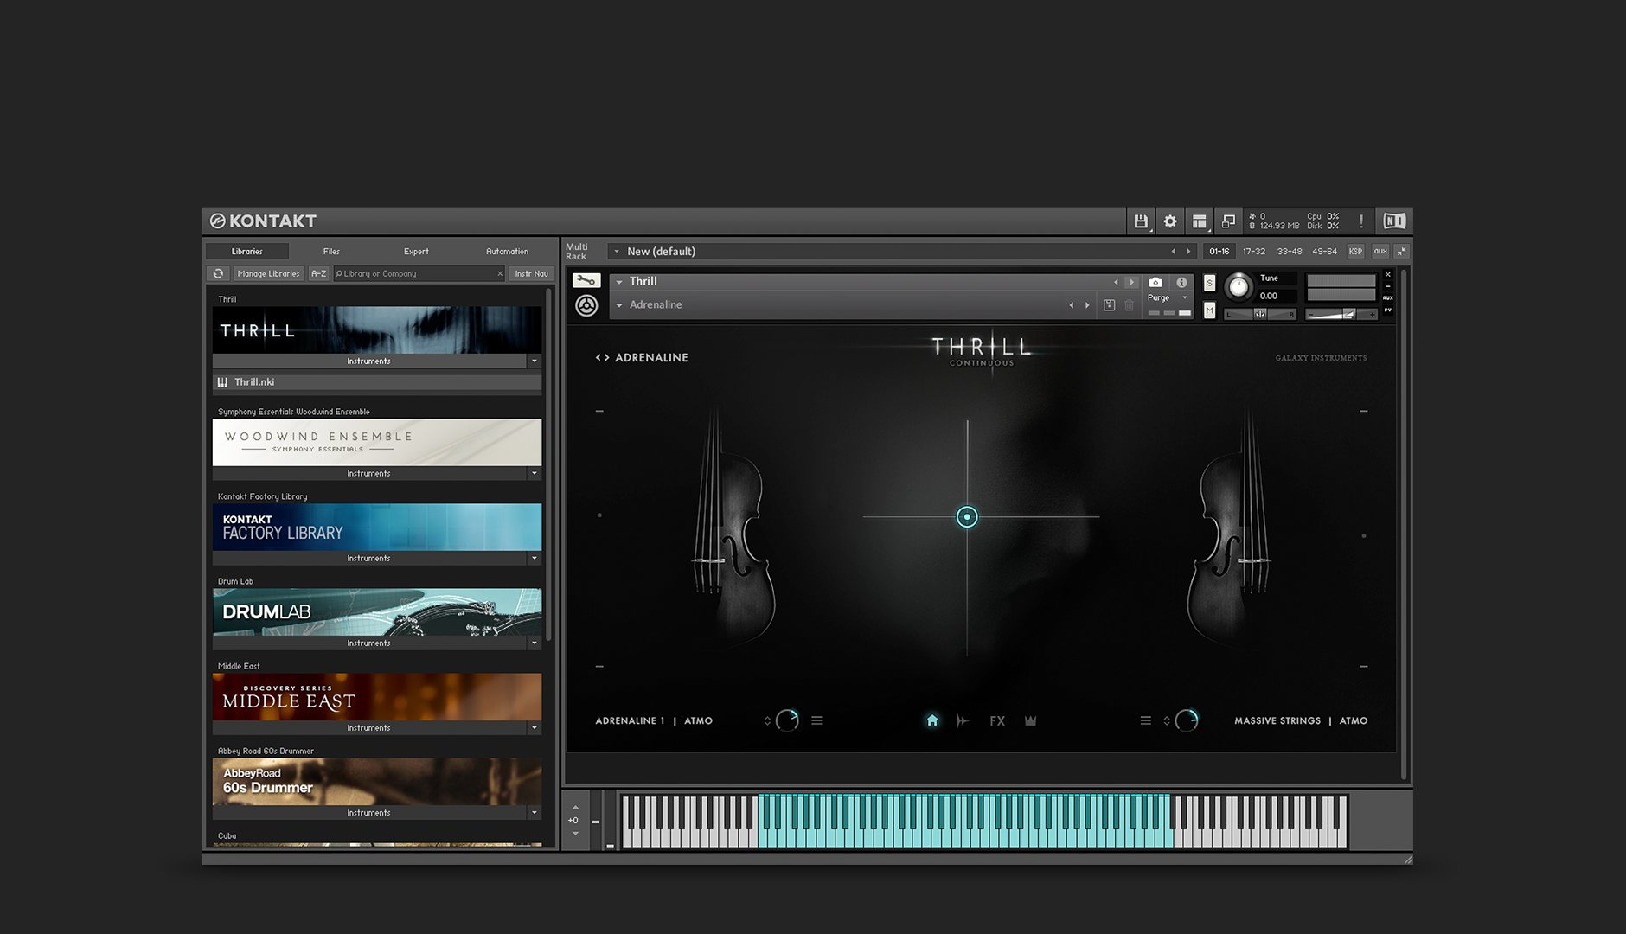This screenshot has width=1626, height=934.
Task: Toggle the KSP multi script button
Action: (1355, 252)
